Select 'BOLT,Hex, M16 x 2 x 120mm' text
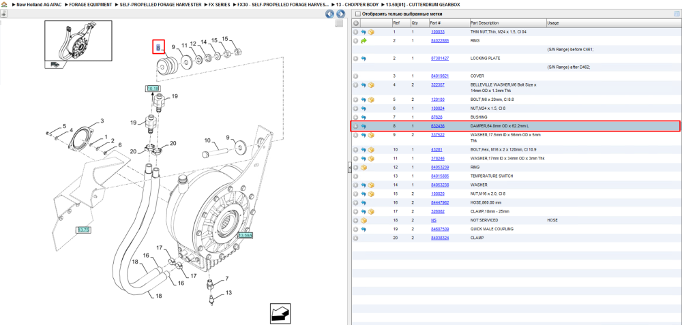682x325 pixels. click(x=496, y=149)
